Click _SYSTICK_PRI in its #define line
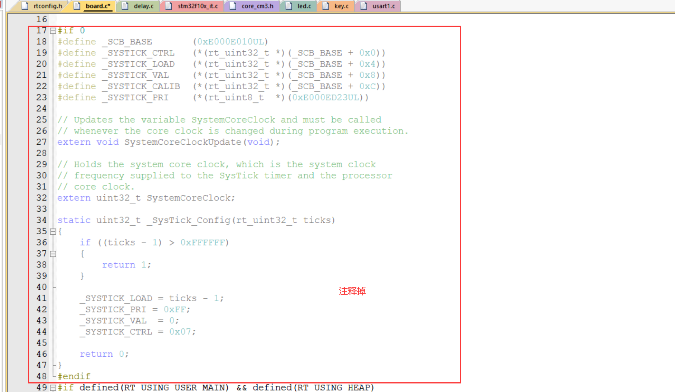The height and width of the screenshot is (392, 675). click(136, 97)
